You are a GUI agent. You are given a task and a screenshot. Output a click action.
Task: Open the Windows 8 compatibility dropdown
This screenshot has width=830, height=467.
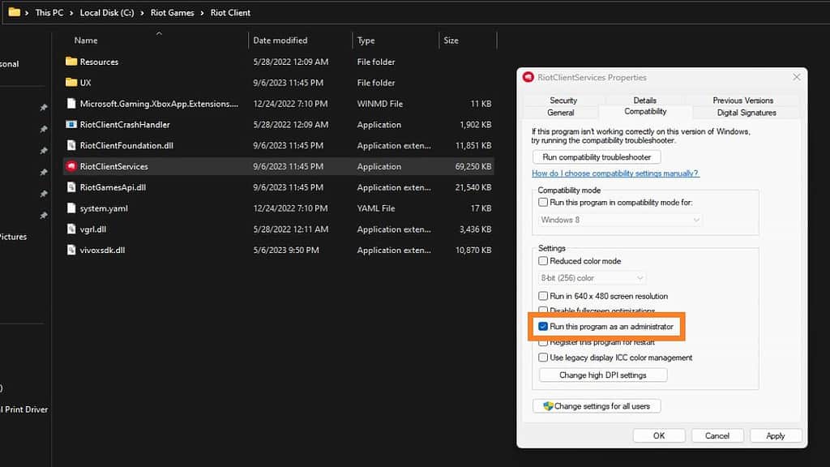click(x=620, y=220)
